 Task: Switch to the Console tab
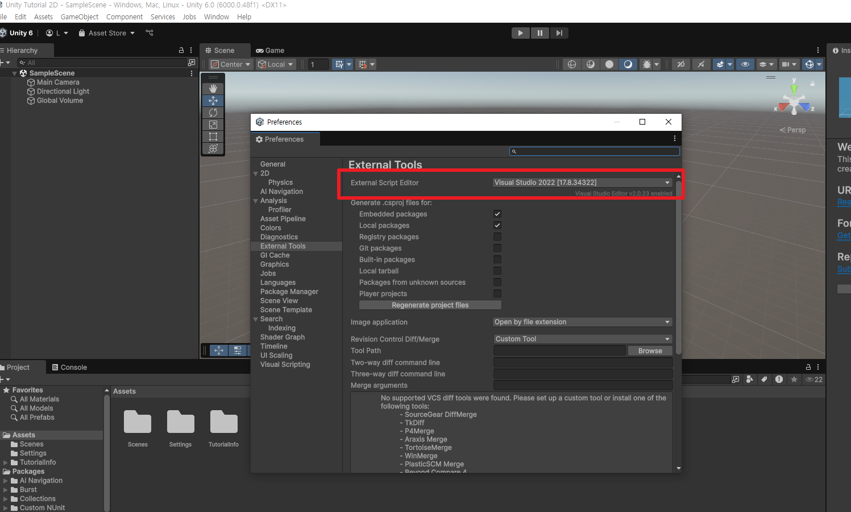click(x=69, y=368)
